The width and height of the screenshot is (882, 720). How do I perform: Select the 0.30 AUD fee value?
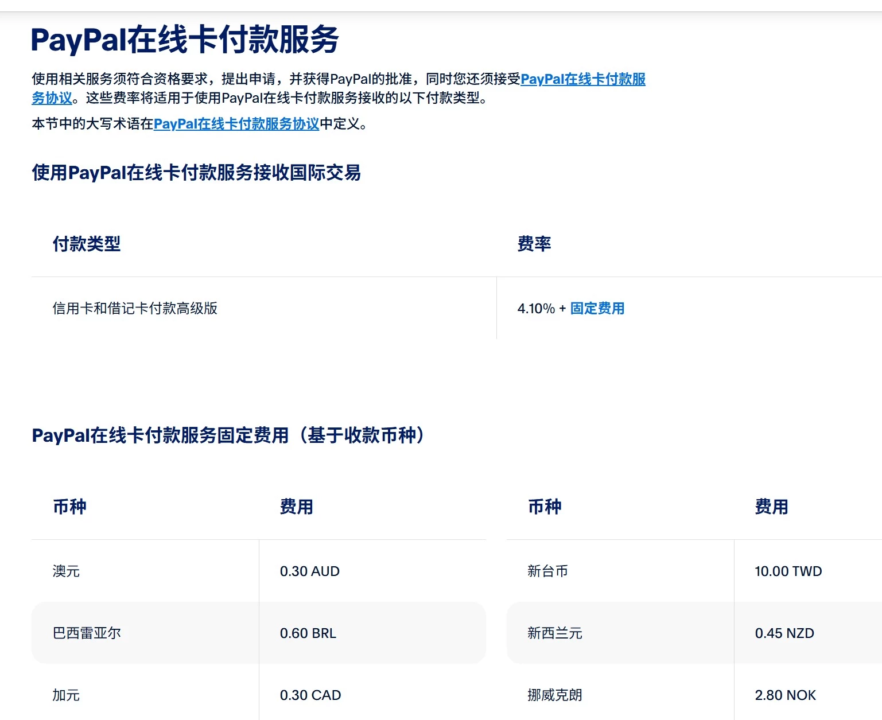tap(310, 571)
